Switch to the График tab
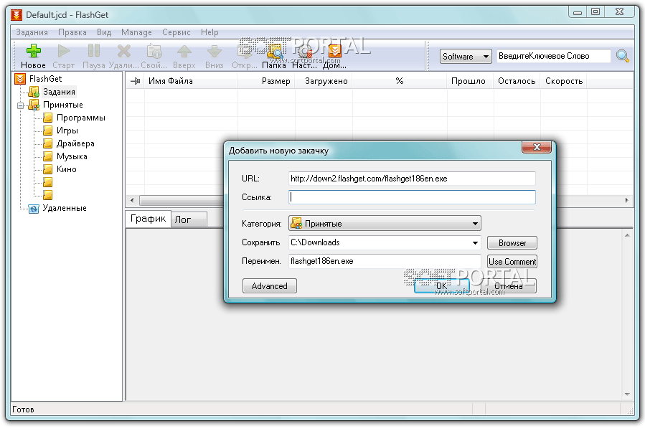 pyautogui.click(x=148, y=219)
